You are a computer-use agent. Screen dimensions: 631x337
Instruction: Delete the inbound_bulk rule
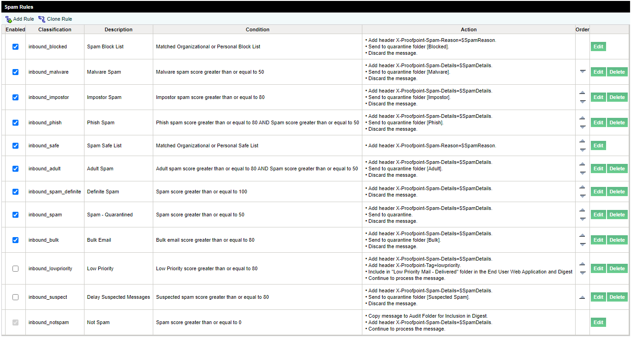pyautogui.click(x=617, y=240)
